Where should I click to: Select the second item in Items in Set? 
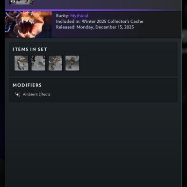38,63
